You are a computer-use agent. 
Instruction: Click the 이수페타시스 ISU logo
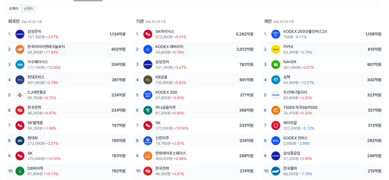tap(20, 65)
